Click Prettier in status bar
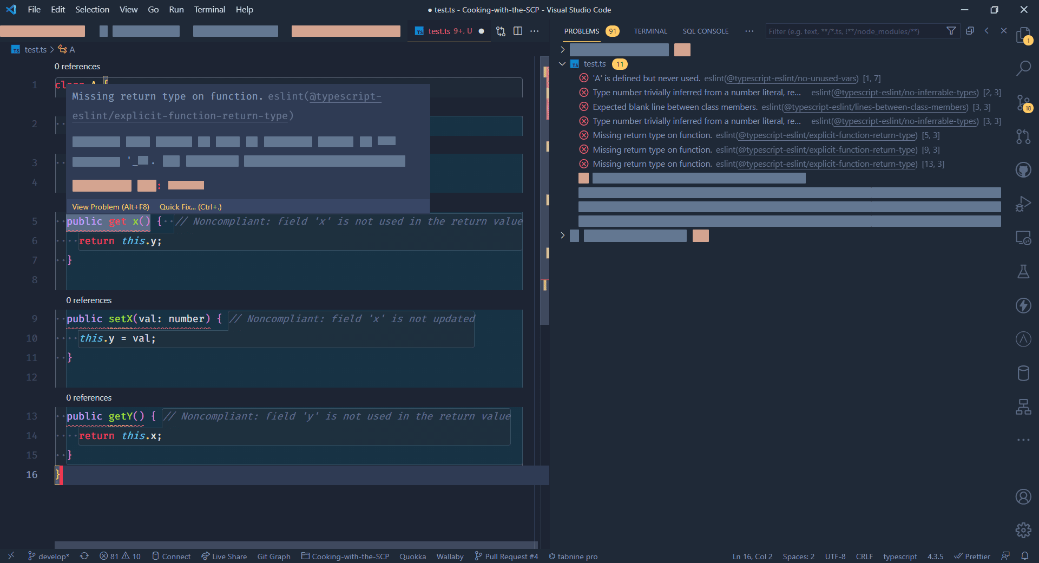This screenshot has width=1039, height=563. coord(972,556)
